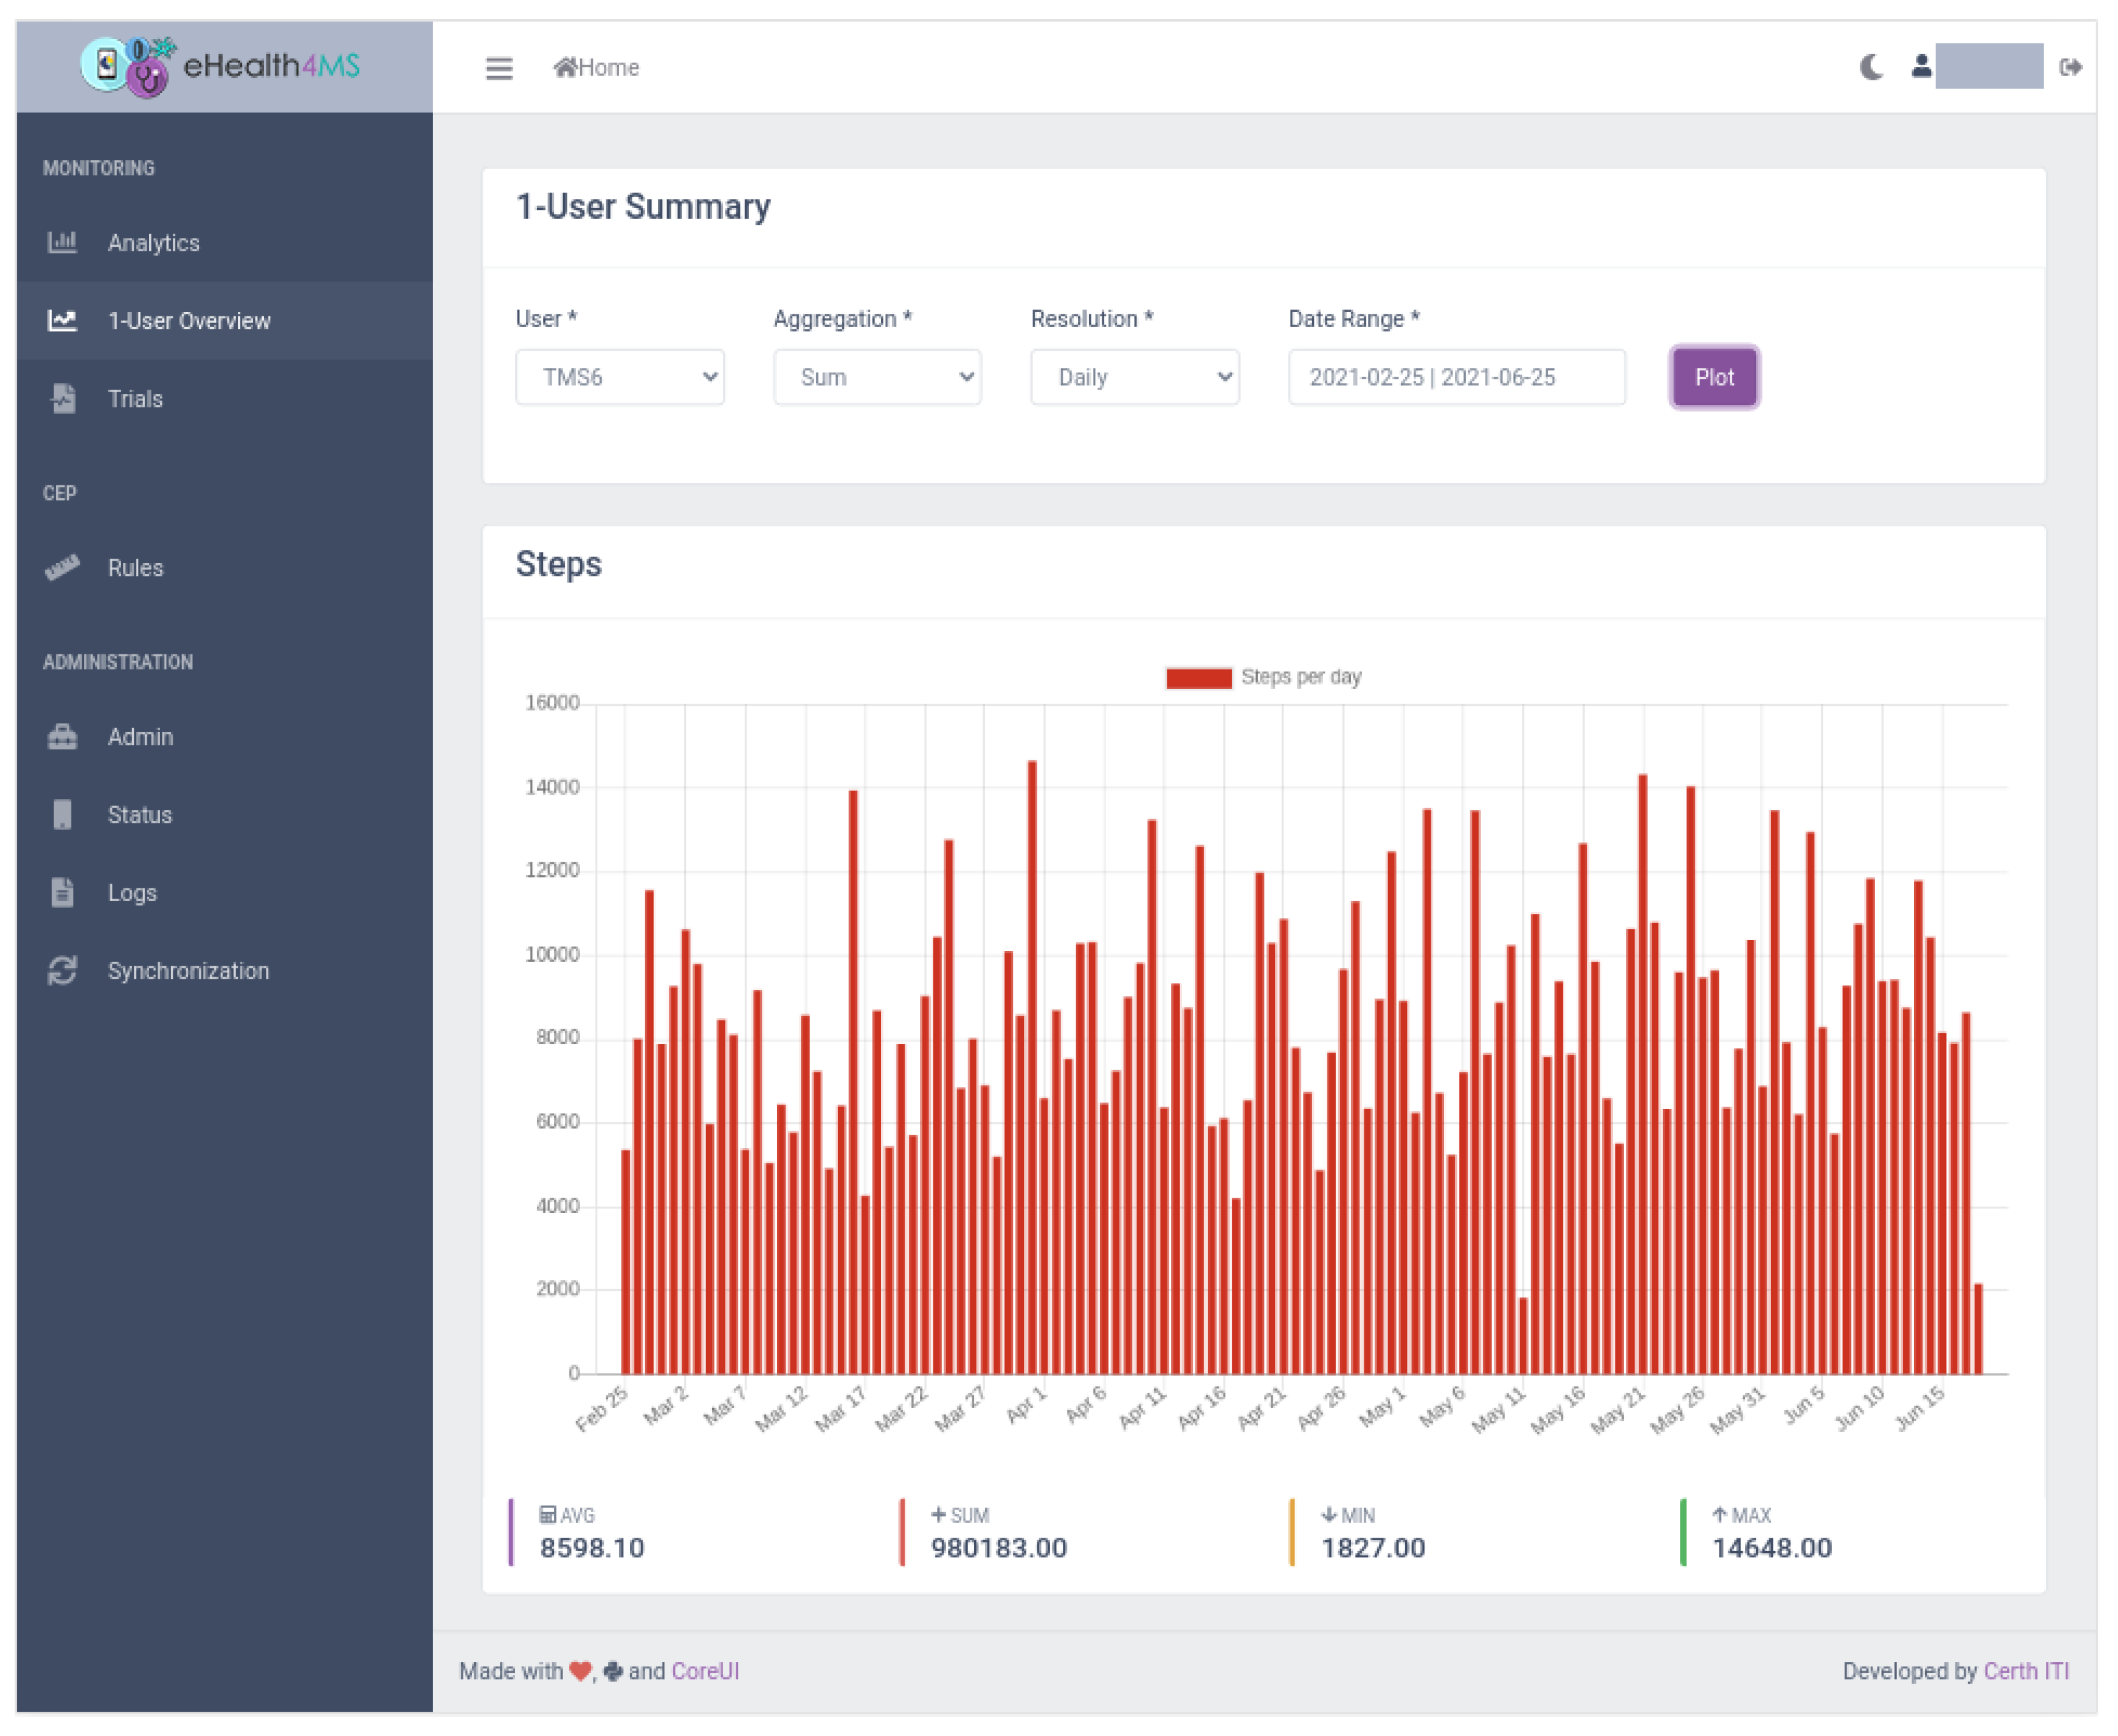This screenshot has height=1736, width=2118.
Task: Click the Analytics bar chart icon
Action: [62, 242]
